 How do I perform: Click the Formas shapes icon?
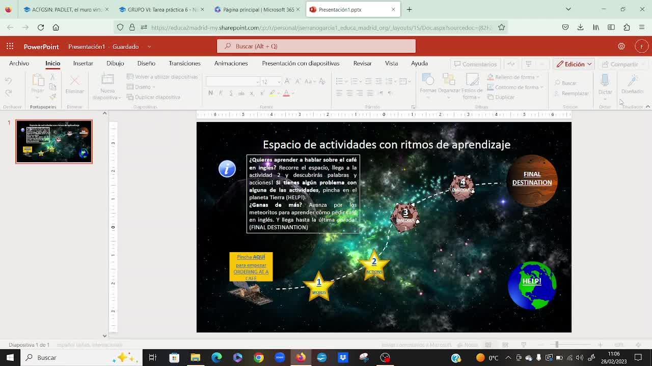pos(428,80)
